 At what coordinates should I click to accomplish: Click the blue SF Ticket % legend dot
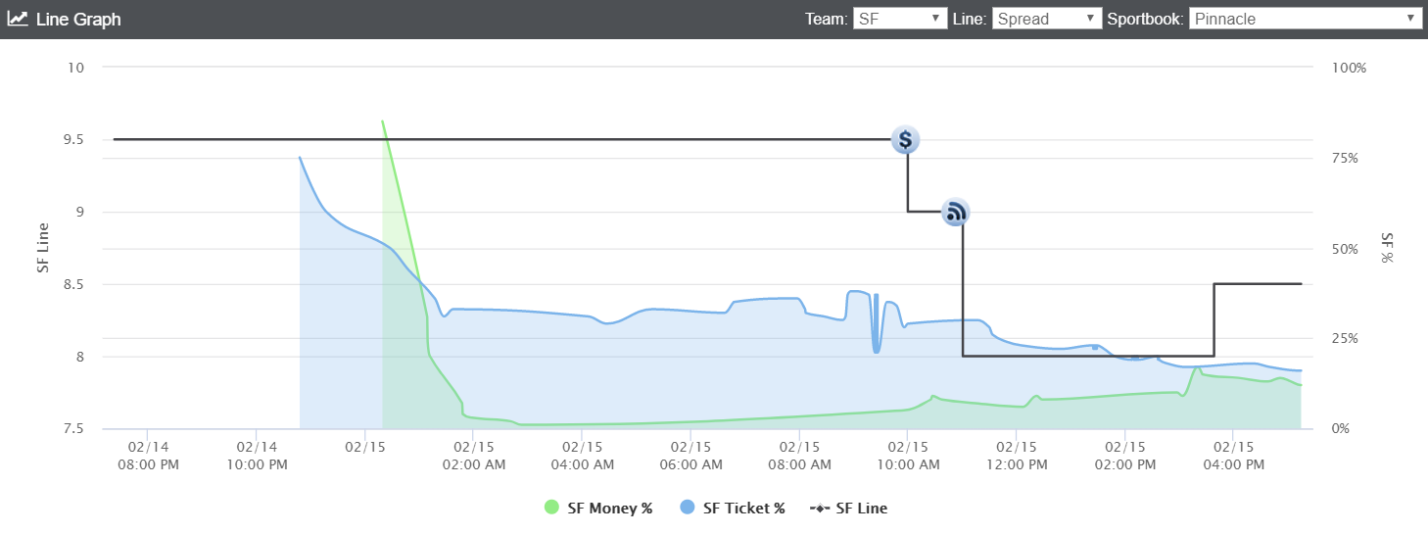tap(687, 508)
